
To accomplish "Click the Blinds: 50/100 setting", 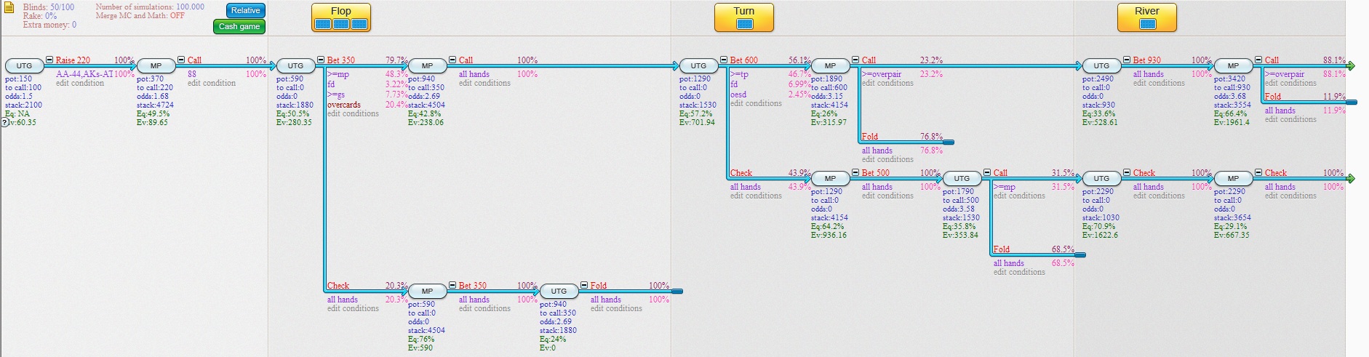I will (x=49, y=7).
